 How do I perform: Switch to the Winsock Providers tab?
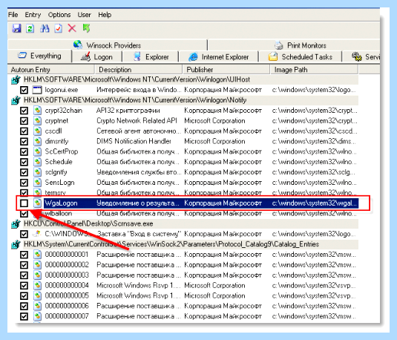point(107,45)
